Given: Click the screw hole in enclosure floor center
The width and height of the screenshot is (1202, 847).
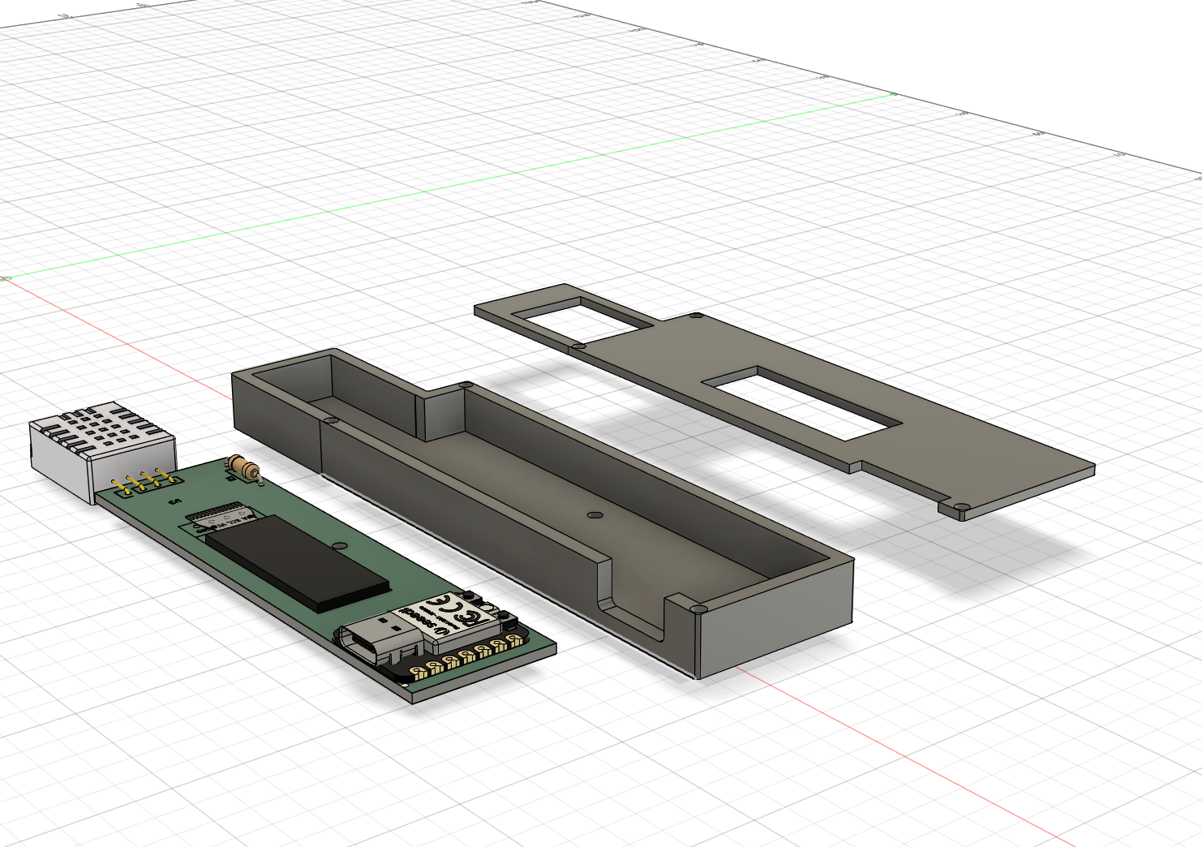Looking at the screenshot, I should coord(595,514).
